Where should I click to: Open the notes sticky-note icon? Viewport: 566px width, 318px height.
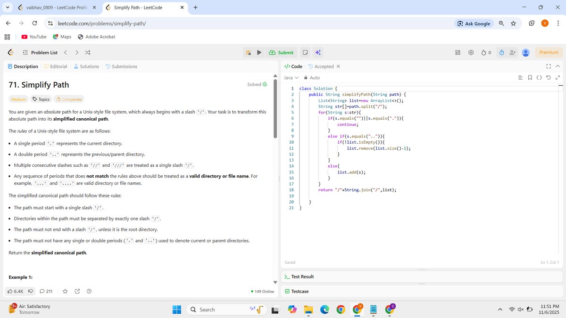tap(305, 53)
